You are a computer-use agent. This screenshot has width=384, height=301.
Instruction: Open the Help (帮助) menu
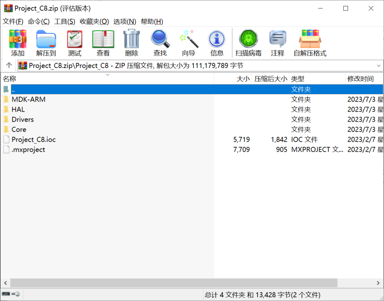[152, 21]
